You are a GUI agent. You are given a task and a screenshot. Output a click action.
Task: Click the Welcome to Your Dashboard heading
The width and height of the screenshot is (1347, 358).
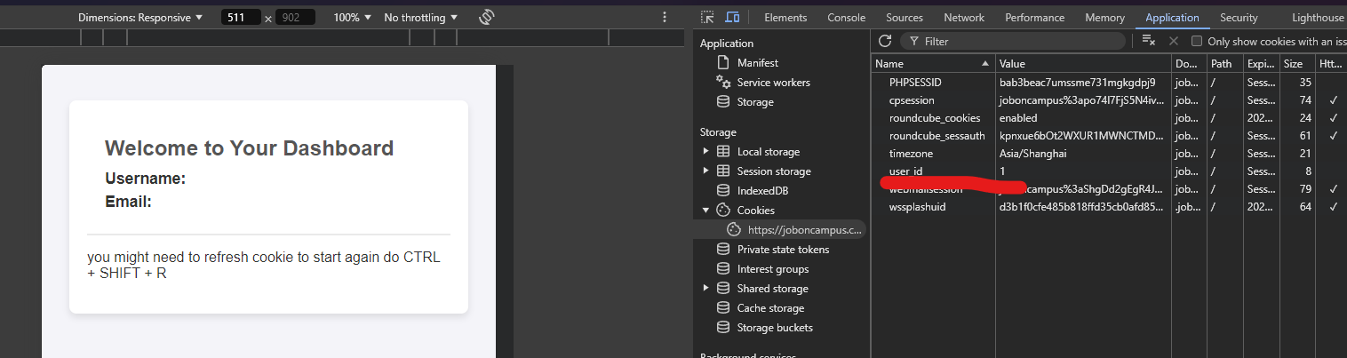[x=249, y=148]
